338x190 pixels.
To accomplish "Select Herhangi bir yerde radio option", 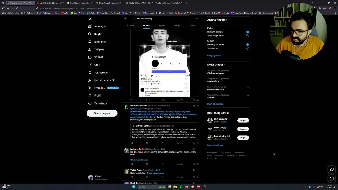I will [247, 45].
